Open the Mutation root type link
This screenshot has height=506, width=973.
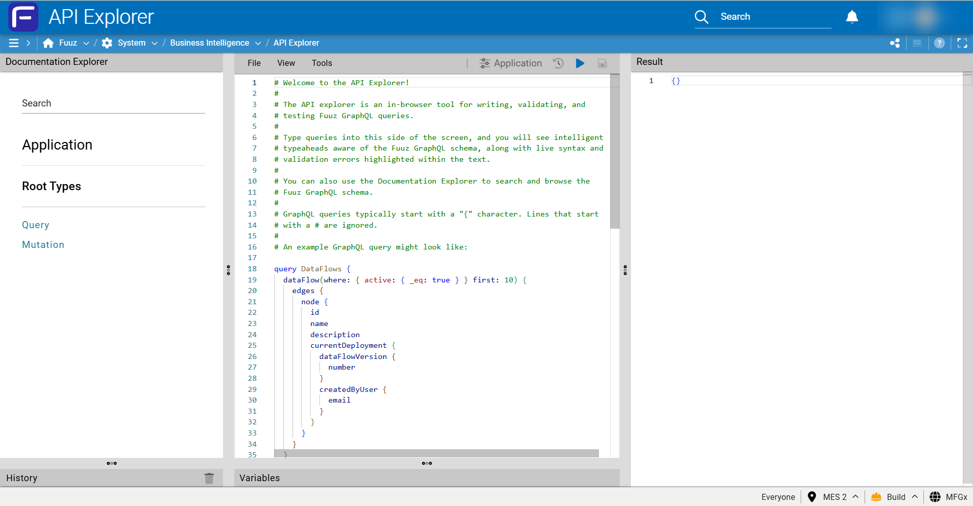pyautogui.click(x=43, y=245)
